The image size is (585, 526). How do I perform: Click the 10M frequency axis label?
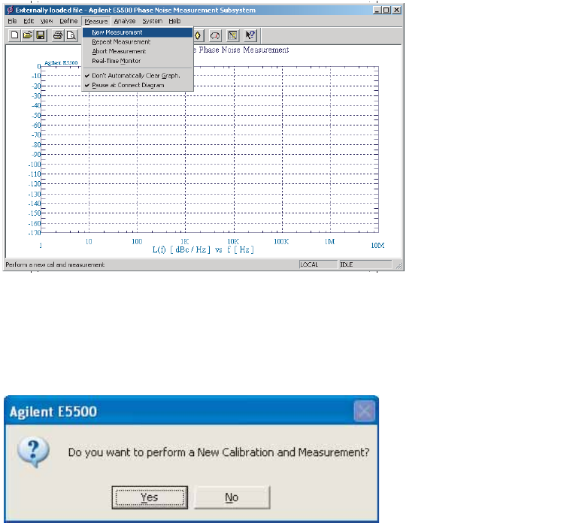(x=377, y=245)
